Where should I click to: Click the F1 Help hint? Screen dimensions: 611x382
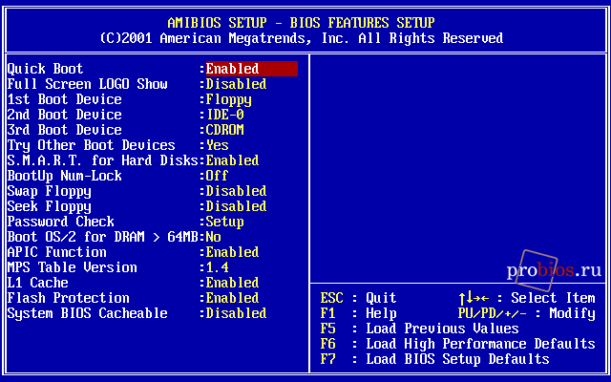(x=359, y=313)
